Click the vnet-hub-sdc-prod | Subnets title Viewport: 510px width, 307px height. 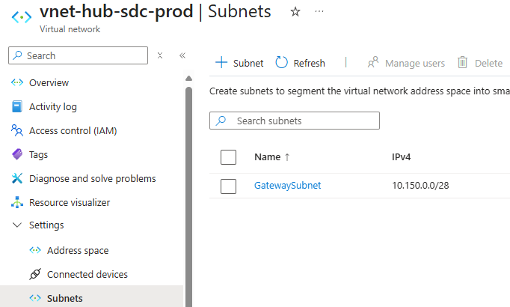tap(155, 11)
